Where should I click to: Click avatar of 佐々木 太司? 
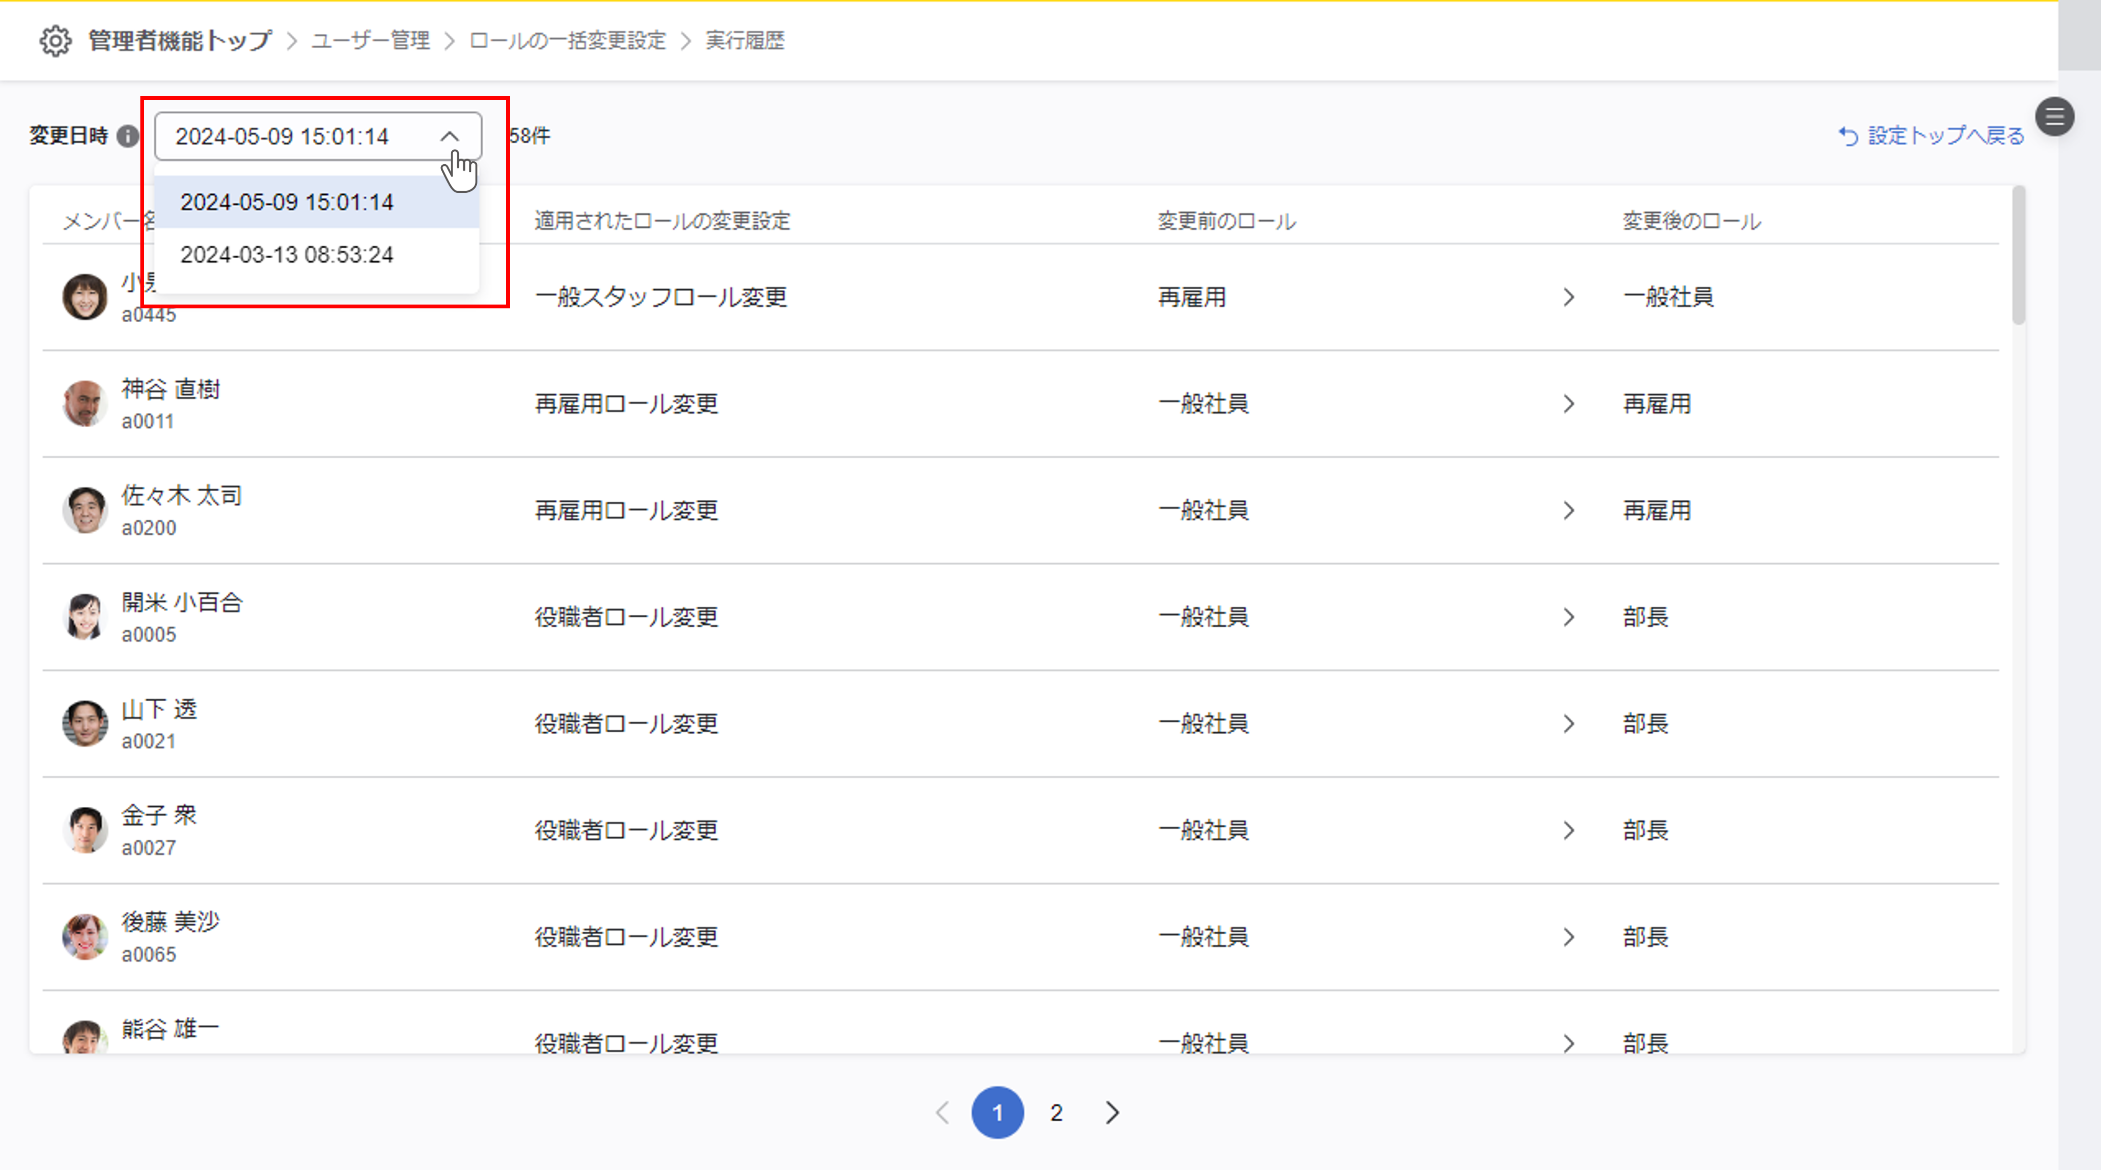click(x=85, y=510)
